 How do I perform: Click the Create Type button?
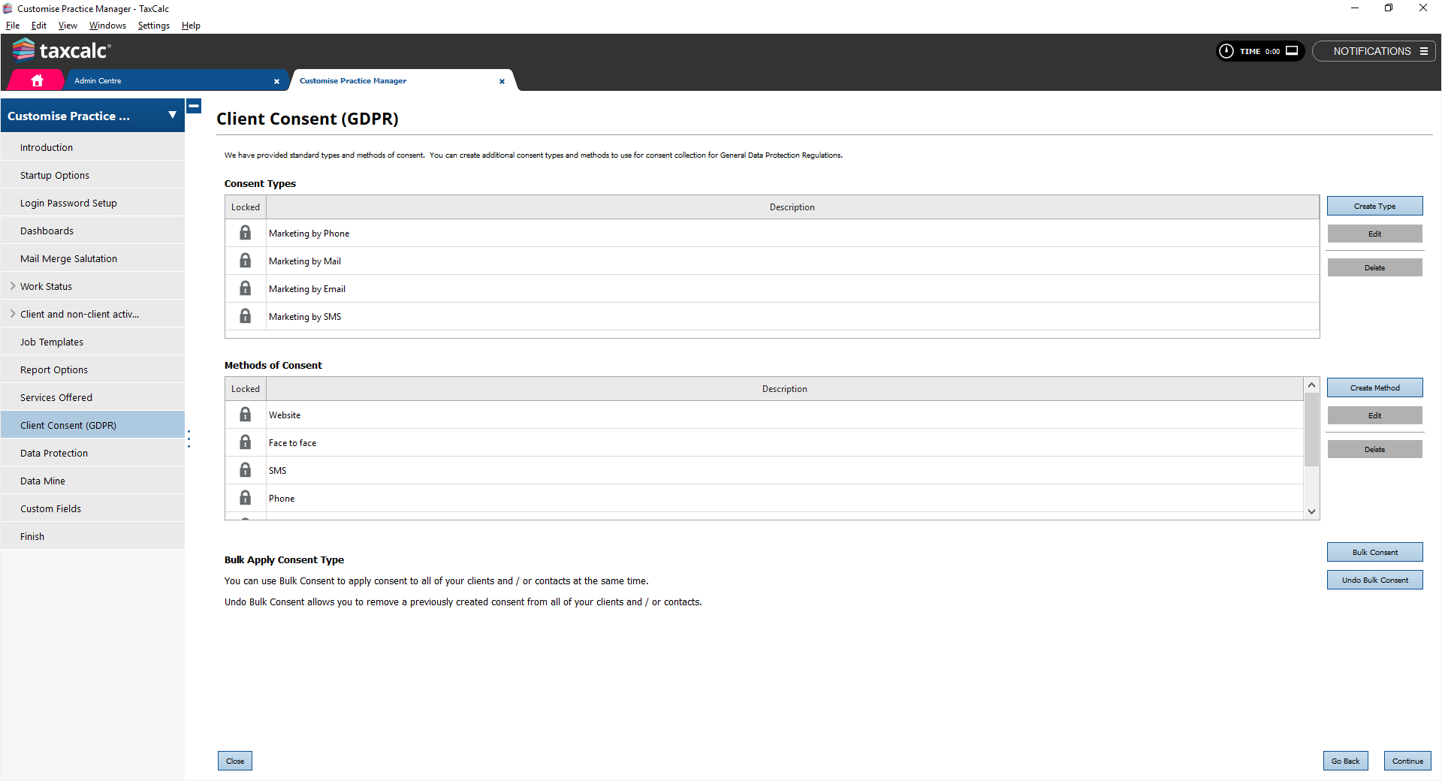[1374, 206]
